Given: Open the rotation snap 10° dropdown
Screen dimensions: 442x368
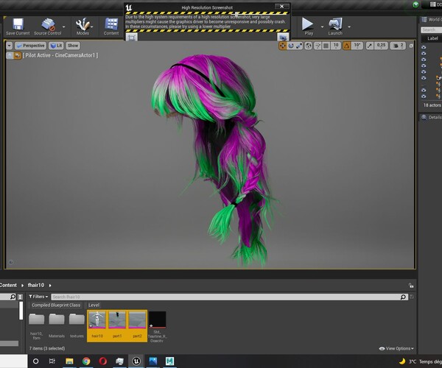Looking at the screenshot, I should coord(357,46).
